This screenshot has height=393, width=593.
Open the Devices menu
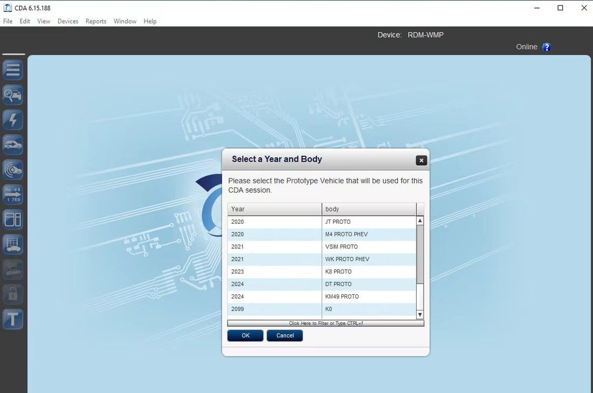tap(68, 21)
